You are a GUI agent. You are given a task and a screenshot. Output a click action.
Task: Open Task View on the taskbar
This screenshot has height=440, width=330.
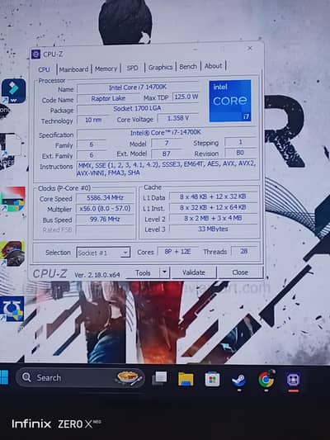tap(159, 378)
